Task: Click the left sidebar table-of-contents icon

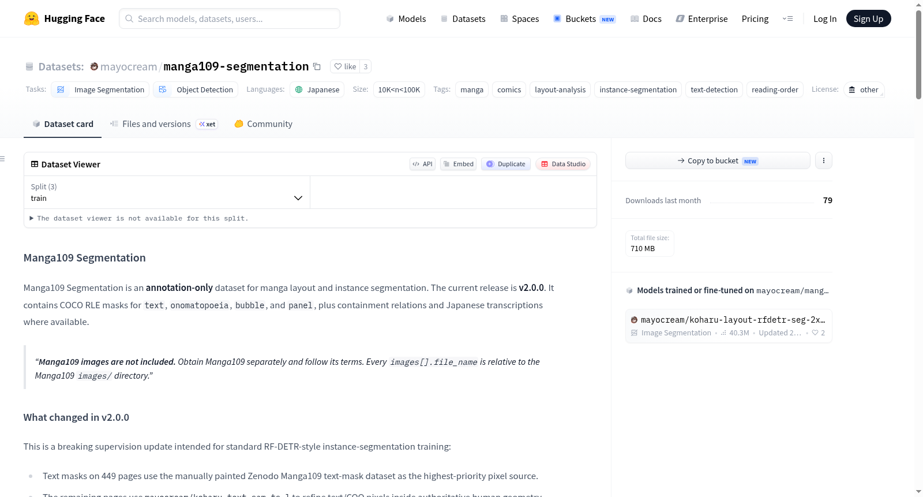Action: tap(3, 159)
